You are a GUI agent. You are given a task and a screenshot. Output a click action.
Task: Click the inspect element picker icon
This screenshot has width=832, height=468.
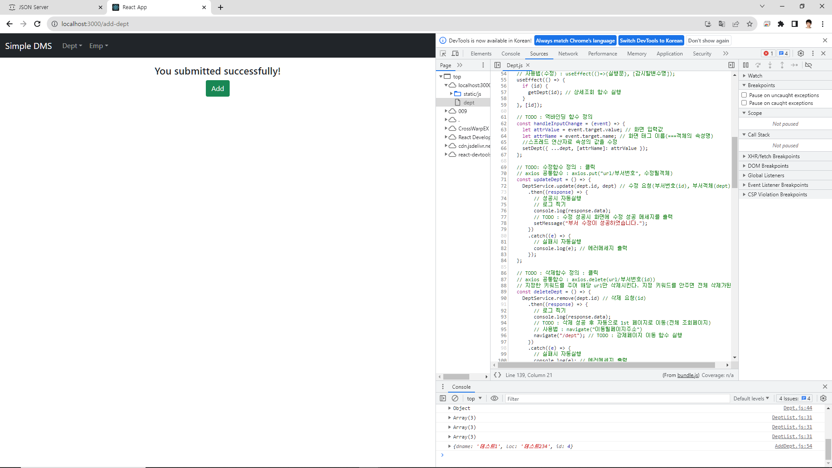coord(443,53)
